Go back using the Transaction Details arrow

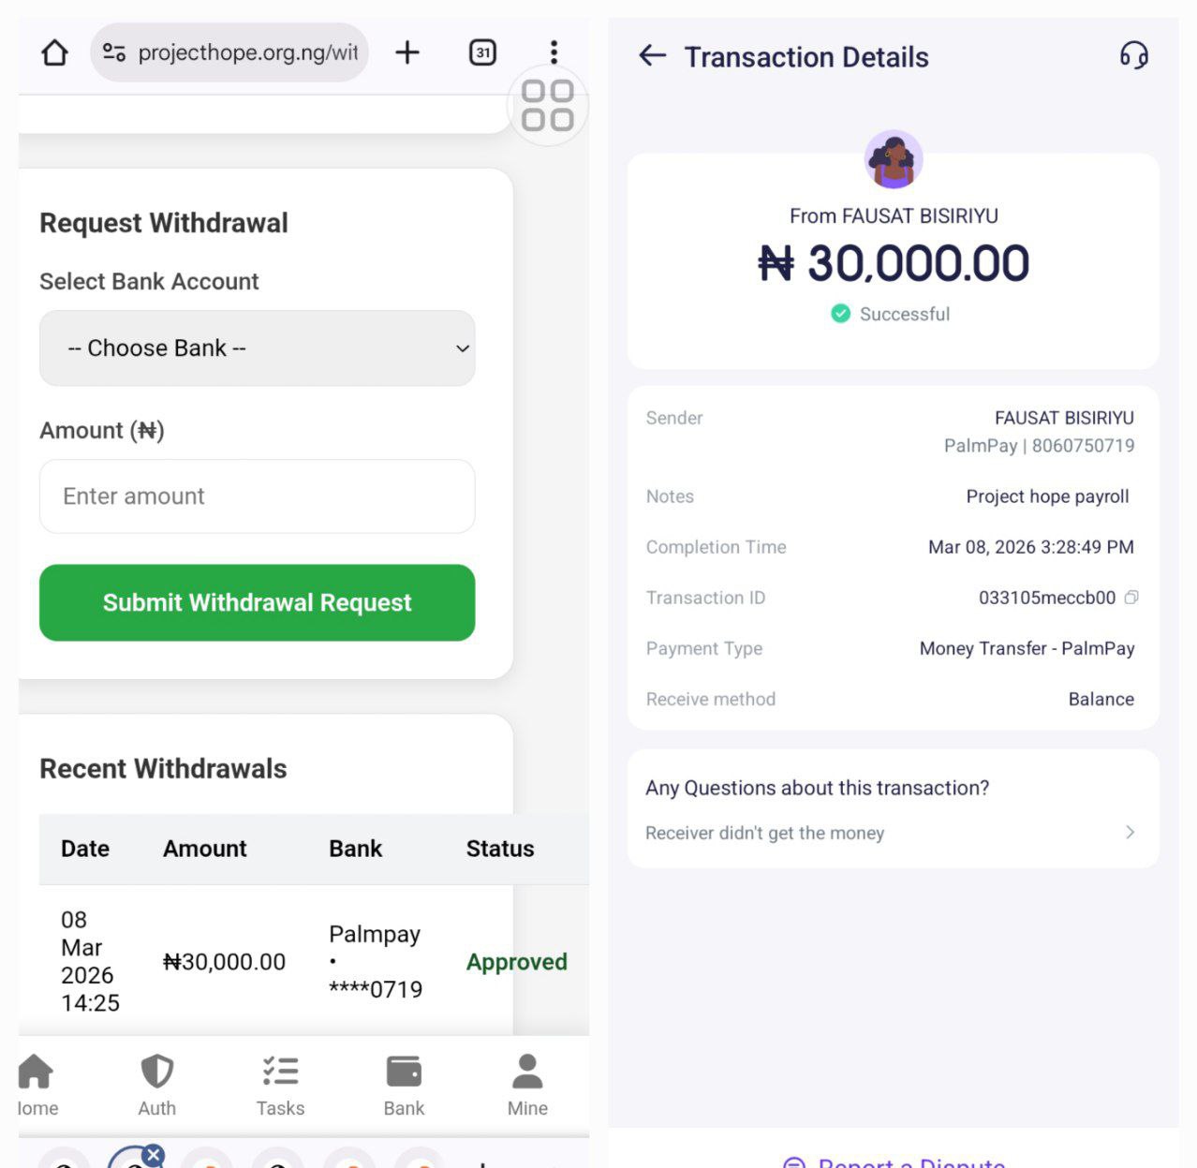pos(653,56)
